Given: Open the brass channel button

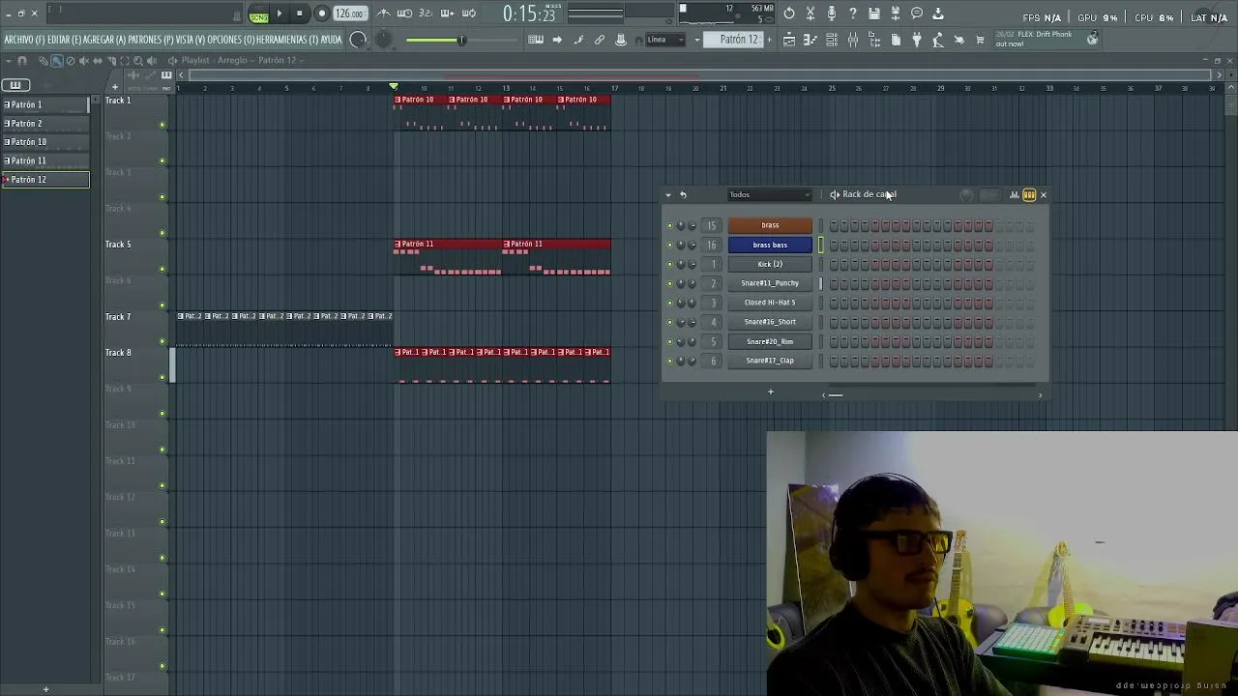Looking at the screenshot, I should click(x=770, y=225).
